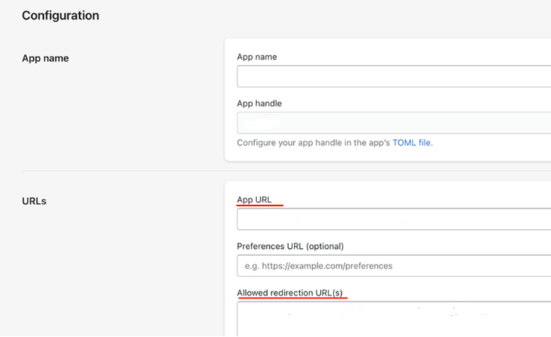The height and width of the screenshot is (337, 551).
Task: Click the Preferences URL (optional) label
Action: (x=290, y=246)
